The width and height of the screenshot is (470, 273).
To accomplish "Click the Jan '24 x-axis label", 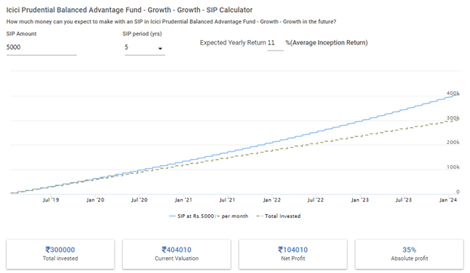I will pyautogui.click(x=448, y=200).
